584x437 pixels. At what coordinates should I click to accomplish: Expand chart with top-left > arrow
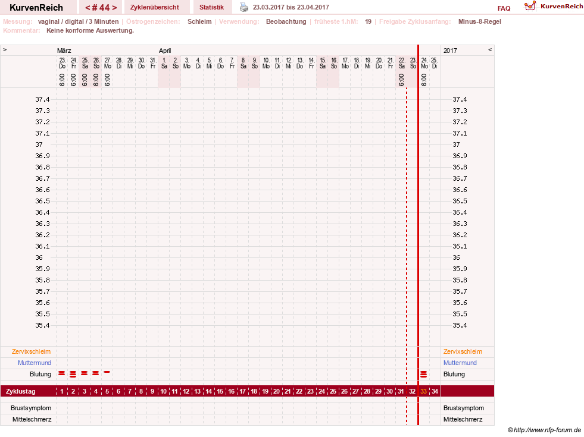[5, 49]
